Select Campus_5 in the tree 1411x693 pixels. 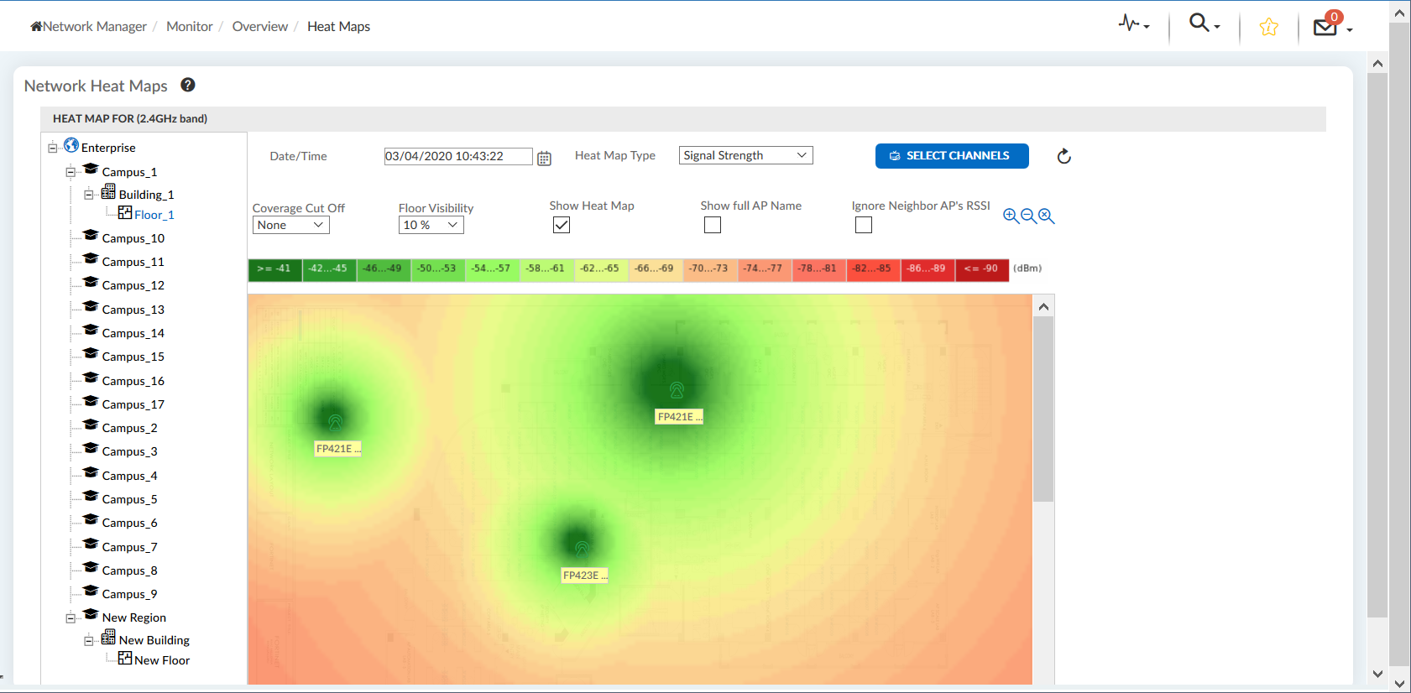pyautogui.click(x=130, y=499)
